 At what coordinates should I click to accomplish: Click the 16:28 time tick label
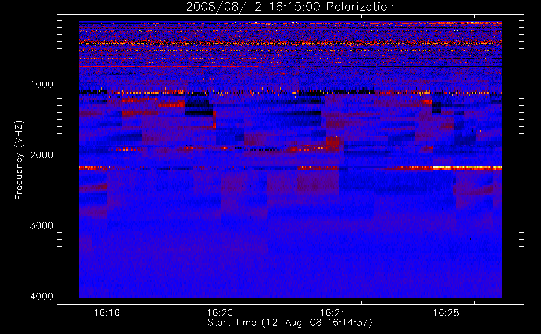[446, 313]
